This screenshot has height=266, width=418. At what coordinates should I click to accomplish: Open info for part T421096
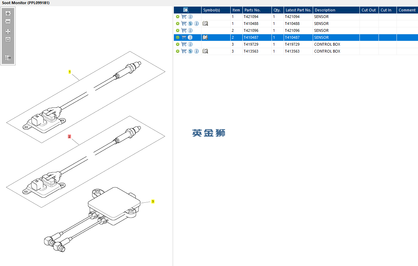coord(190,30)
